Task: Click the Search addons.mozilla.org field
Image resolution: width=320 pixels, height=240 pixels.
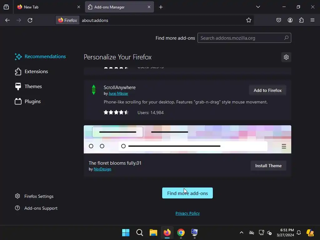Action: click(x=244, y=38)
